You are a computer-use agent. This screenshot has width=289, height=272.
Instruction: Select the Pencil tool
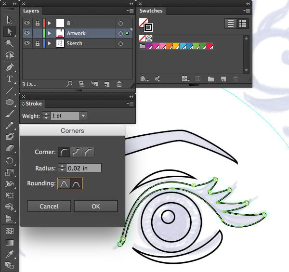pyautogui.click(x=10, y=125)
